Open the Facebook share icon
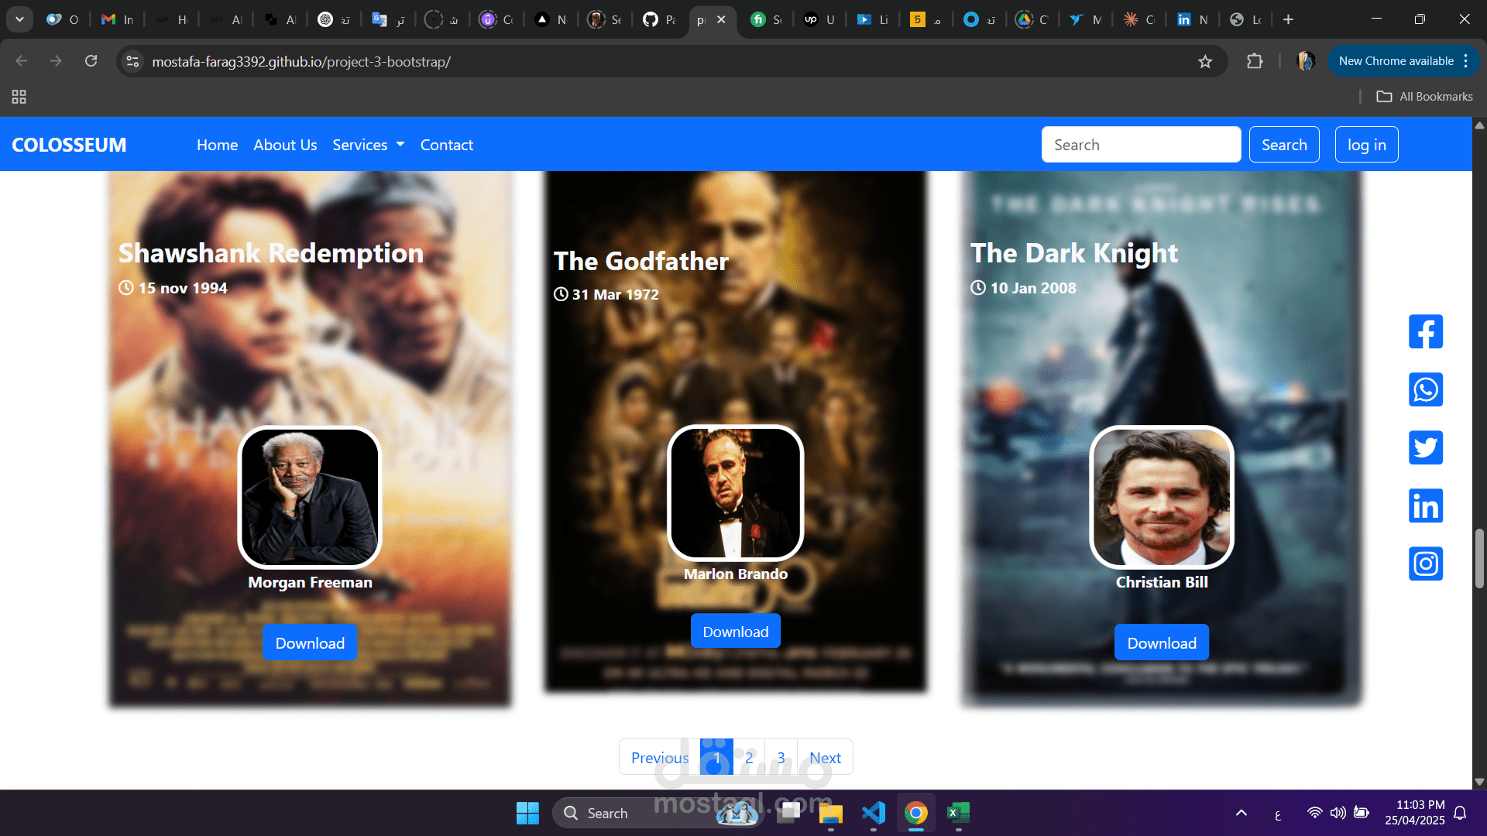Viewport: 1487px width, 836px height. click(1425, 331)
